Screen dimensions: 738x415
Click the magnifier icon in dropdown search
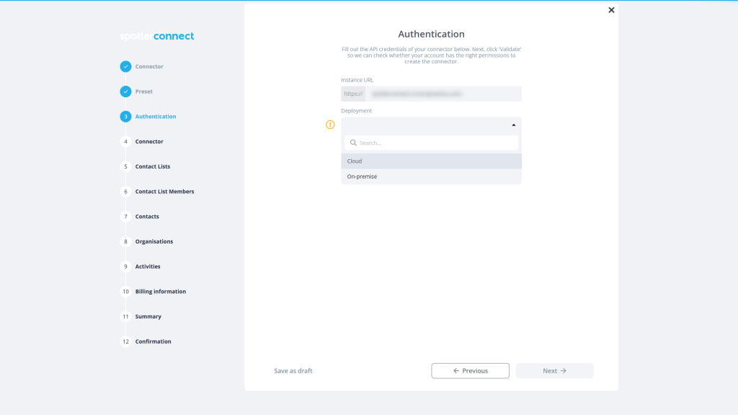click(x=353, y=143)
